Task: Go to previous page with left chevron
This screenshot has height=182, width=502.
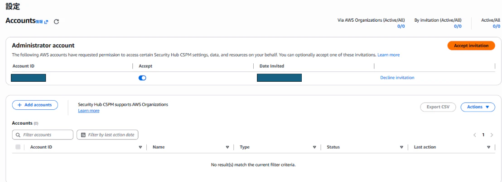Action: 475,135
